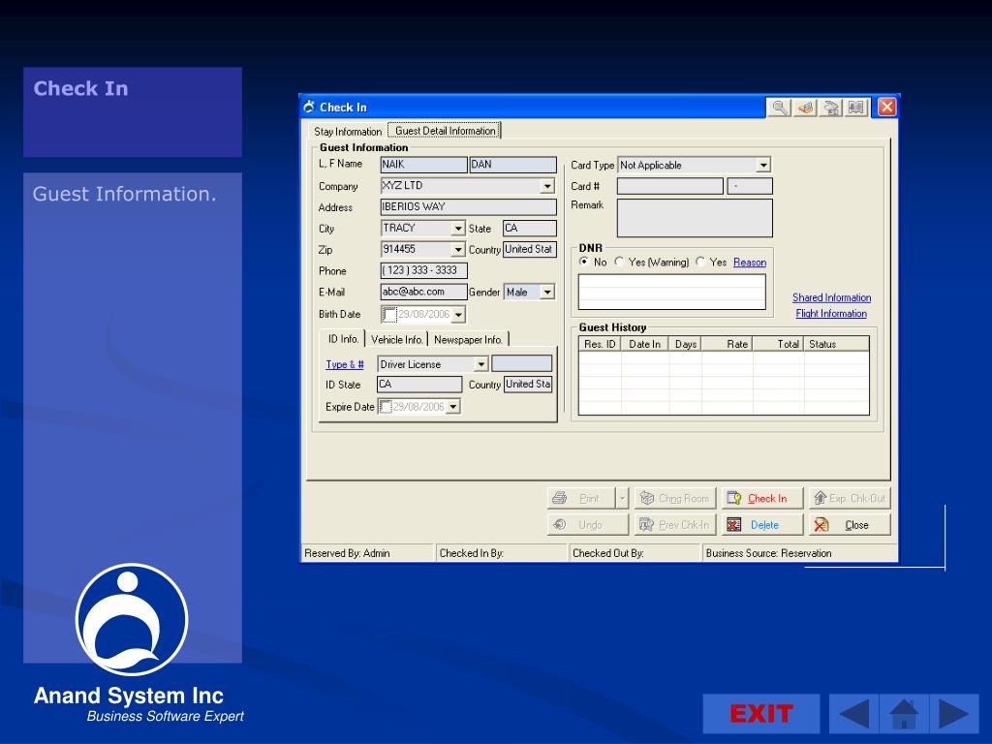Click the open book icon in title bar
Viewport: 992px width, 744px height.
click(x=856, y=108)
